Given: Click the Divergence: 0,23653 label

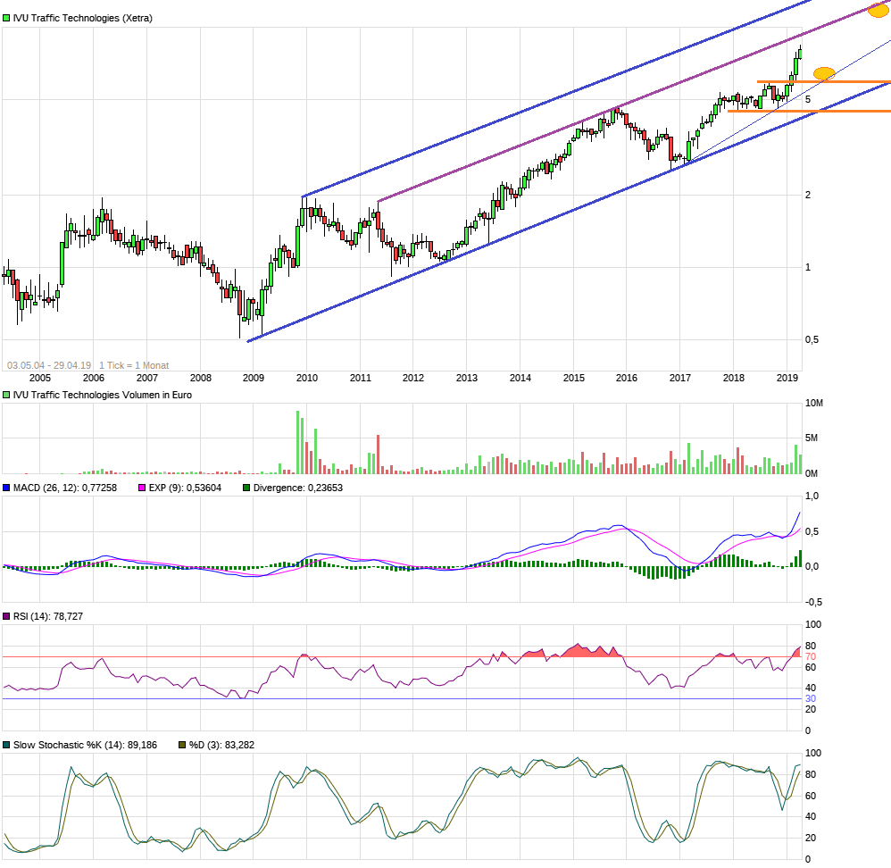Looking at the screenshot, I should point(298,488).
